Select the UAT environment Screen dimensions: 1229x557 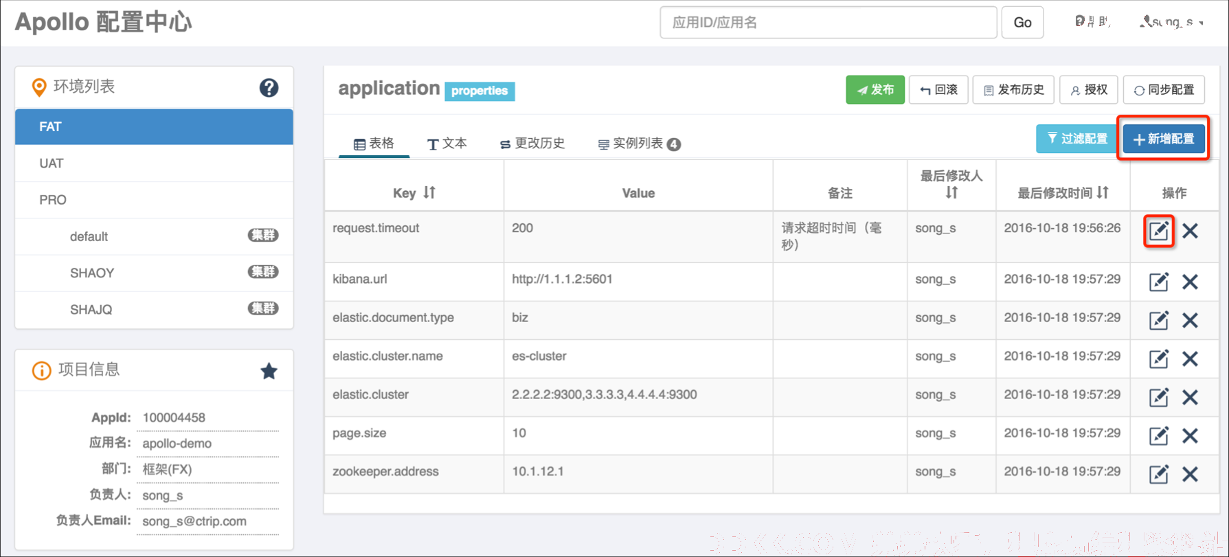[x=154, y=163]
